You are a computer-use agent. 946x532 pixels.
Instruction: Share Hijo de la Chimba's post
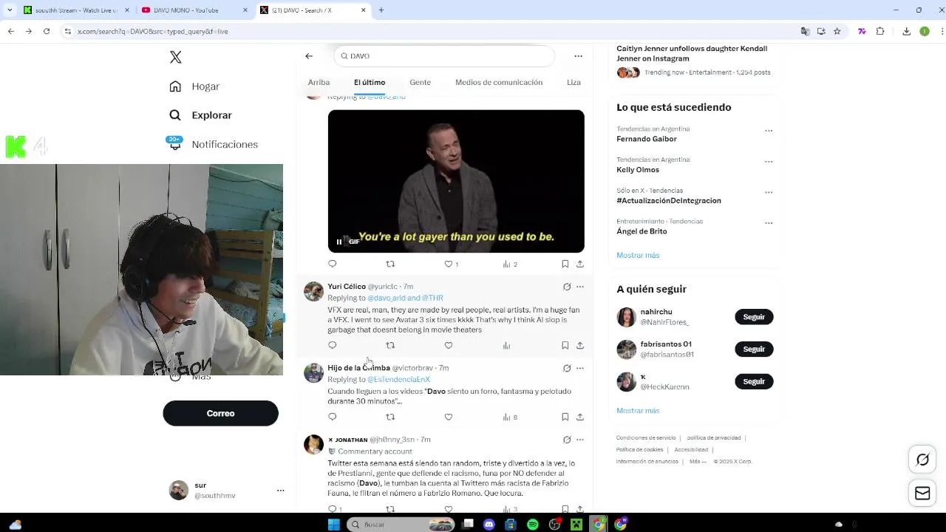(580, 417)
